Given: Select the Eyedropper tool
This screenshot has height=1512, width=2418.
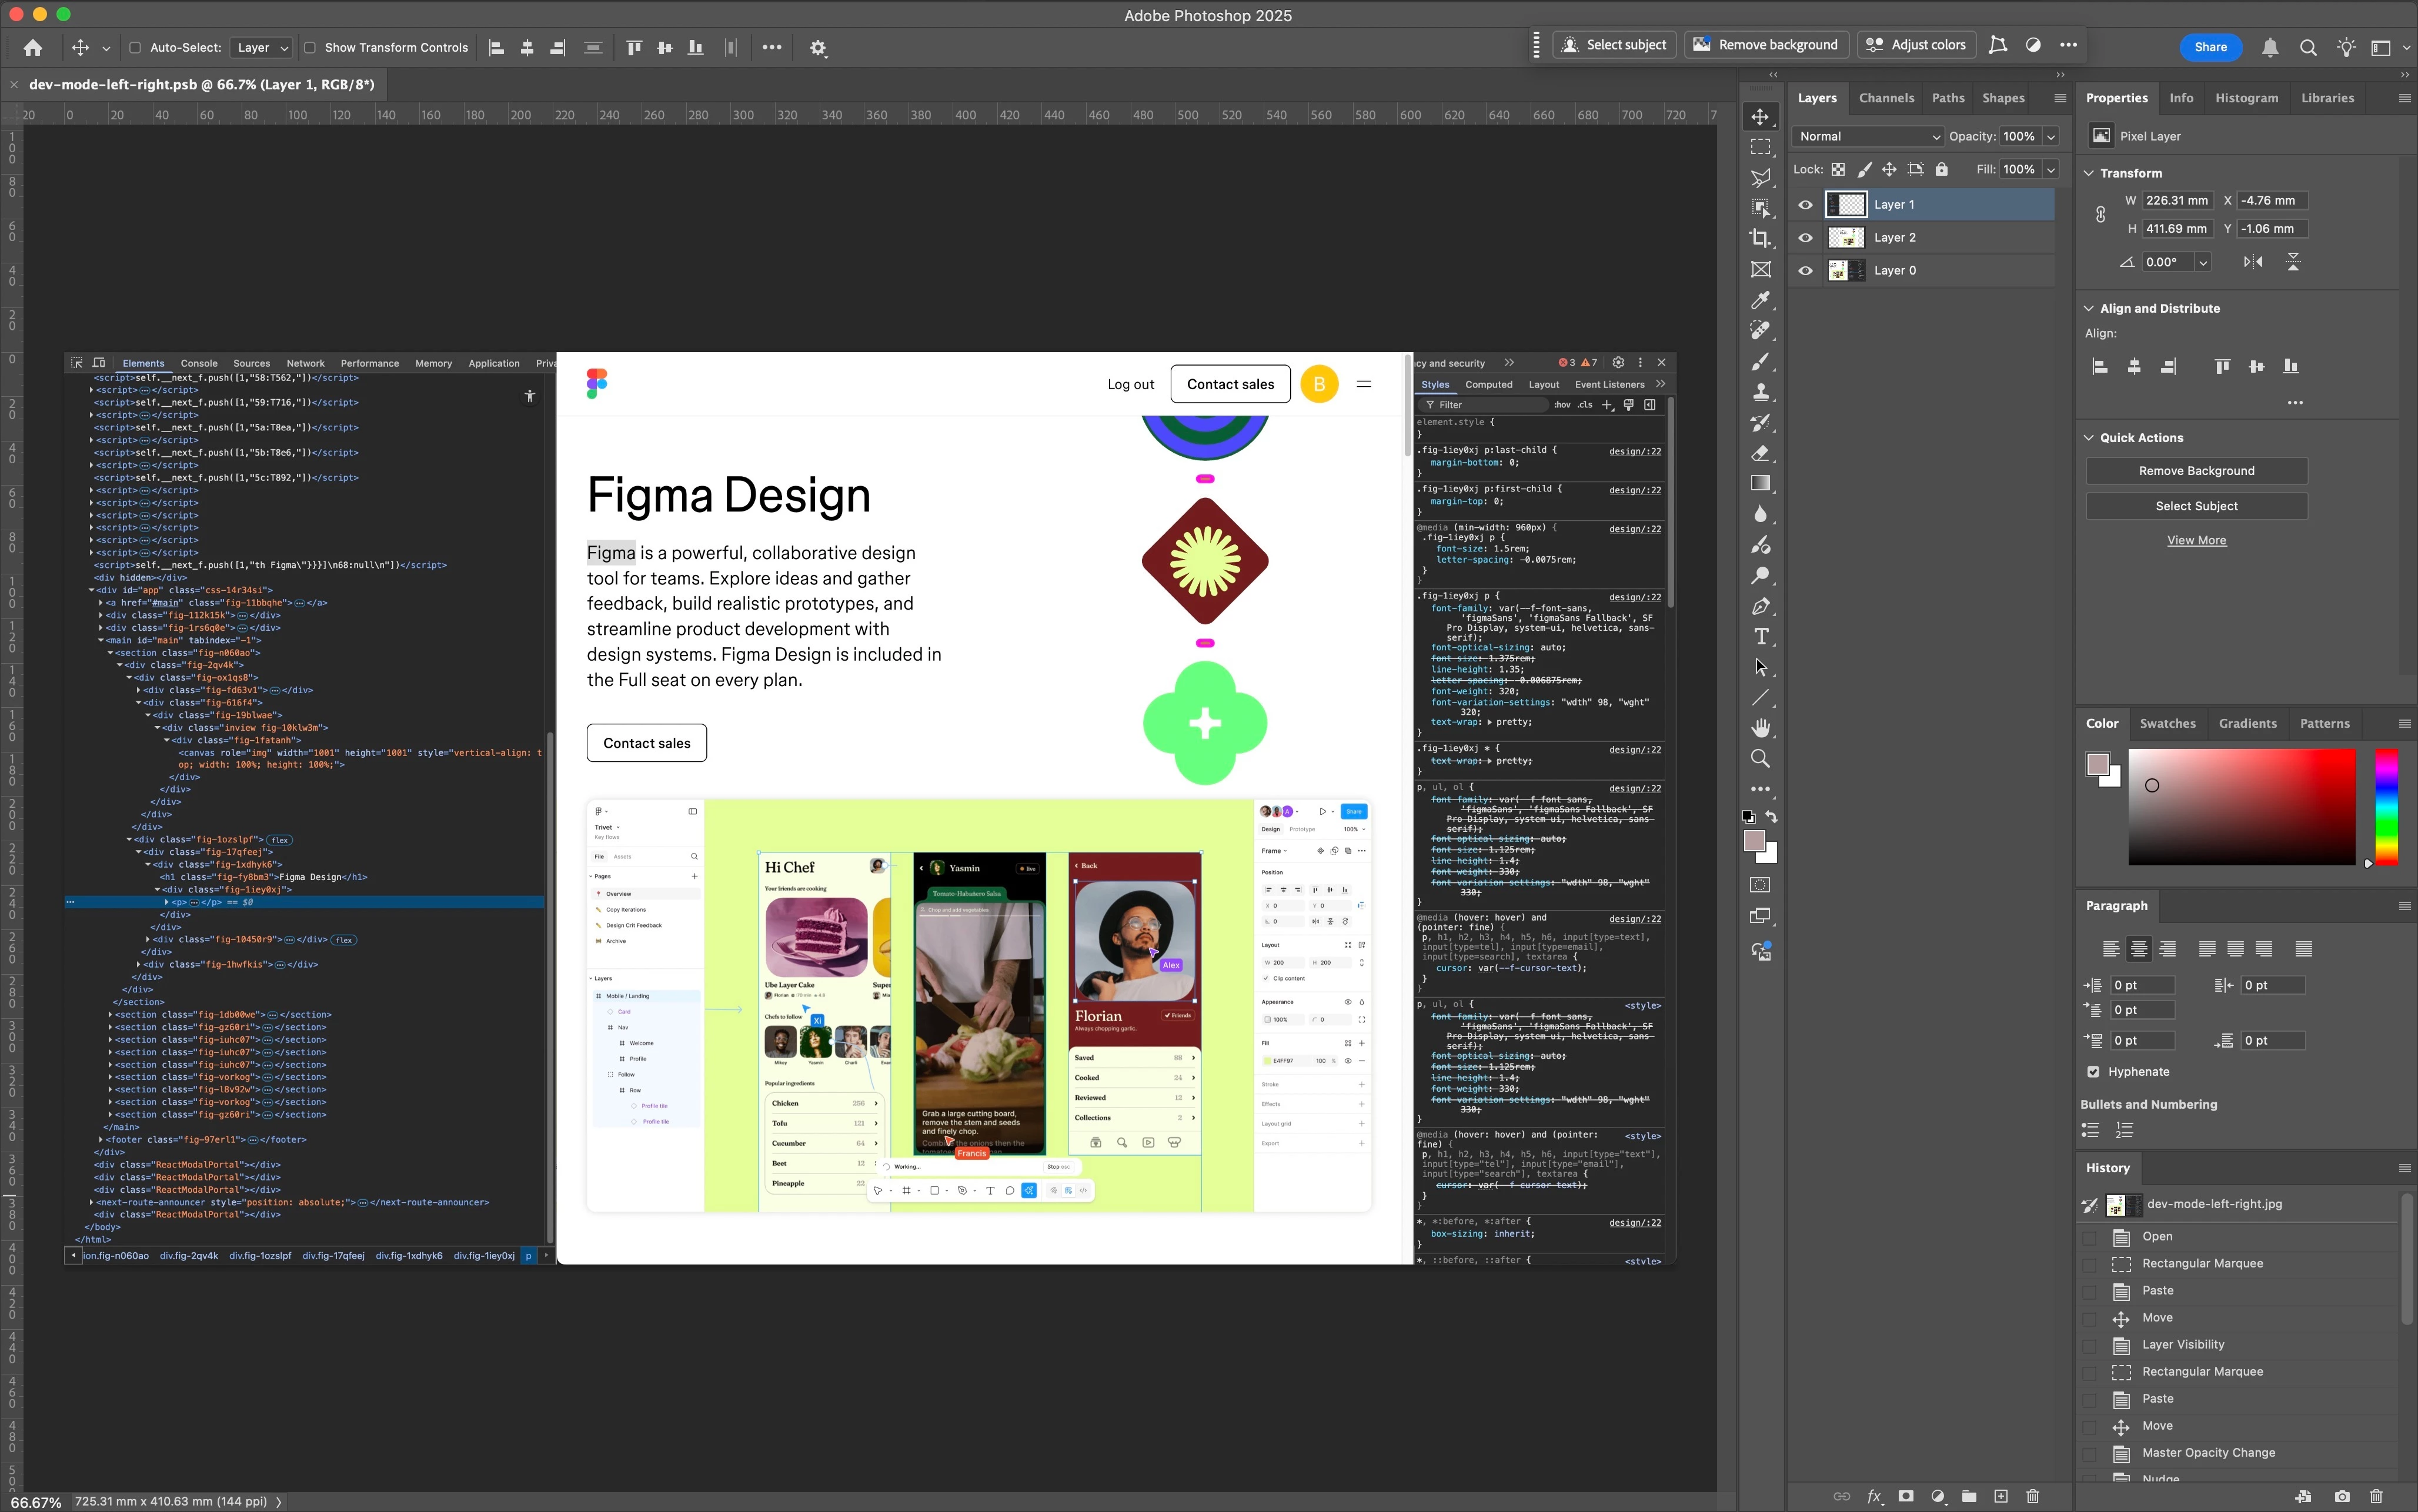Looking at the screenshot, I should tap(1760, 300).
